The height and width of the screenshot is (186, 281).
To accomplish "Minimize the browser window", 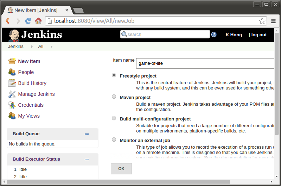I will (257, 4).
